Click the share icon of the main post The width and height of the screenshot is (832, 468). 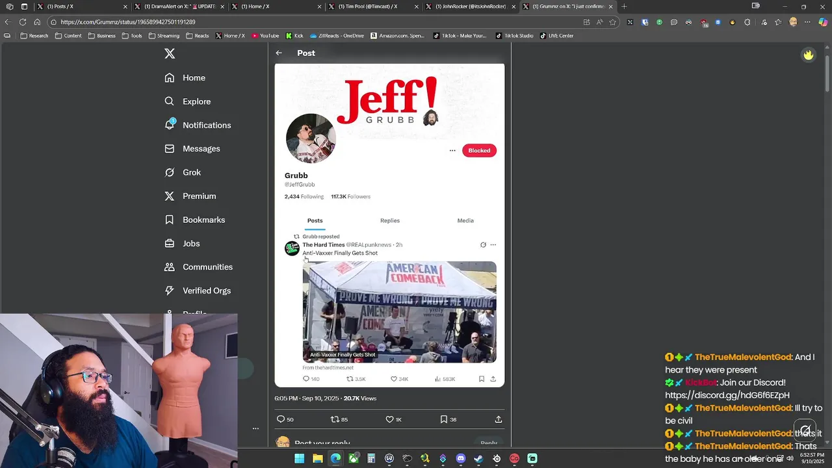pos(499,420)
